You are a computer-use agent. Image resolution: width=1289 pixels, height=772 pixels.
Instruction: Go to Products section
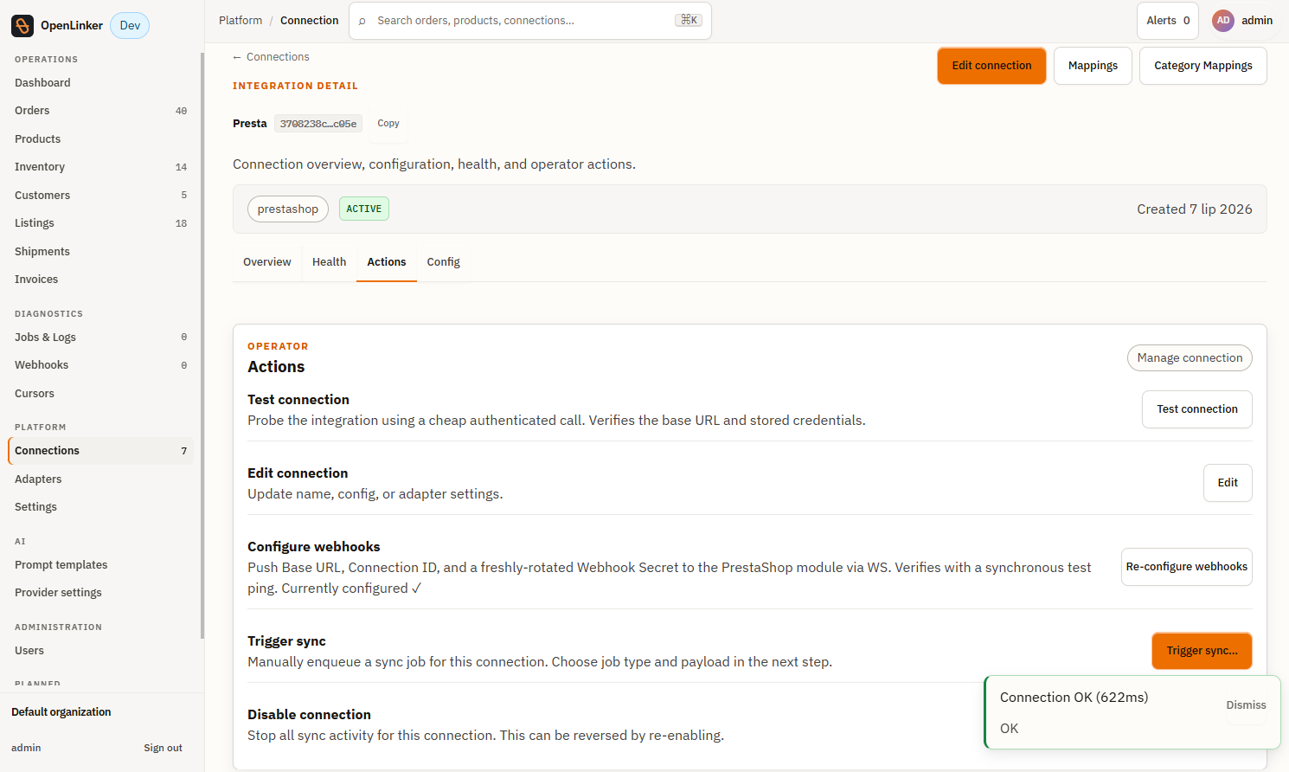point(100,139)
